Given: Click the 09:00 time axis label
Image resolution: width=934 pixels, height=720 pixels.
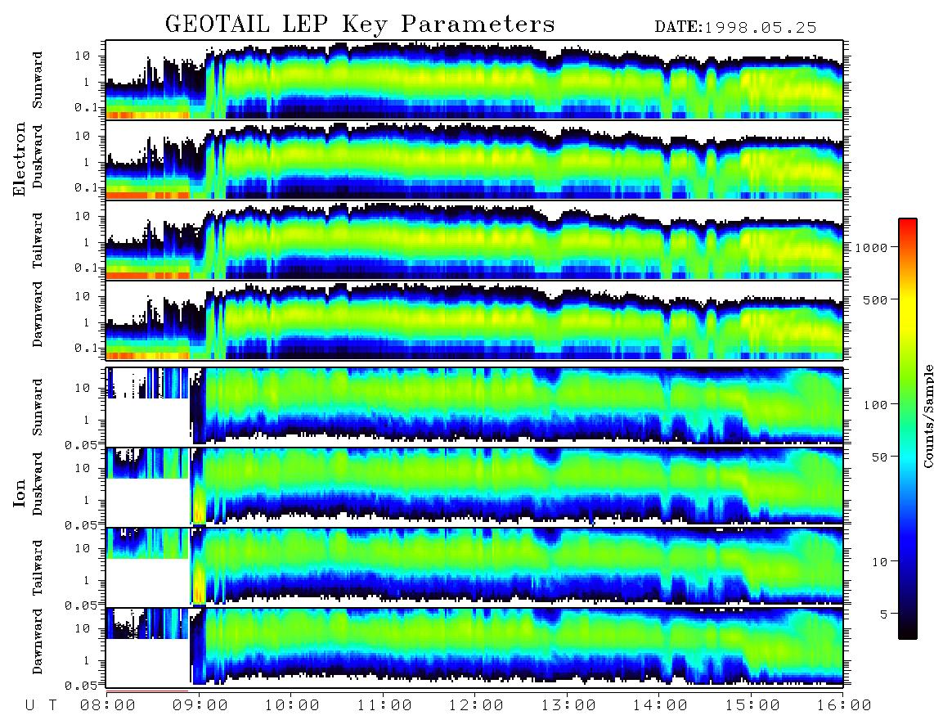Looking at the screenshot, I should pos(200,705).
